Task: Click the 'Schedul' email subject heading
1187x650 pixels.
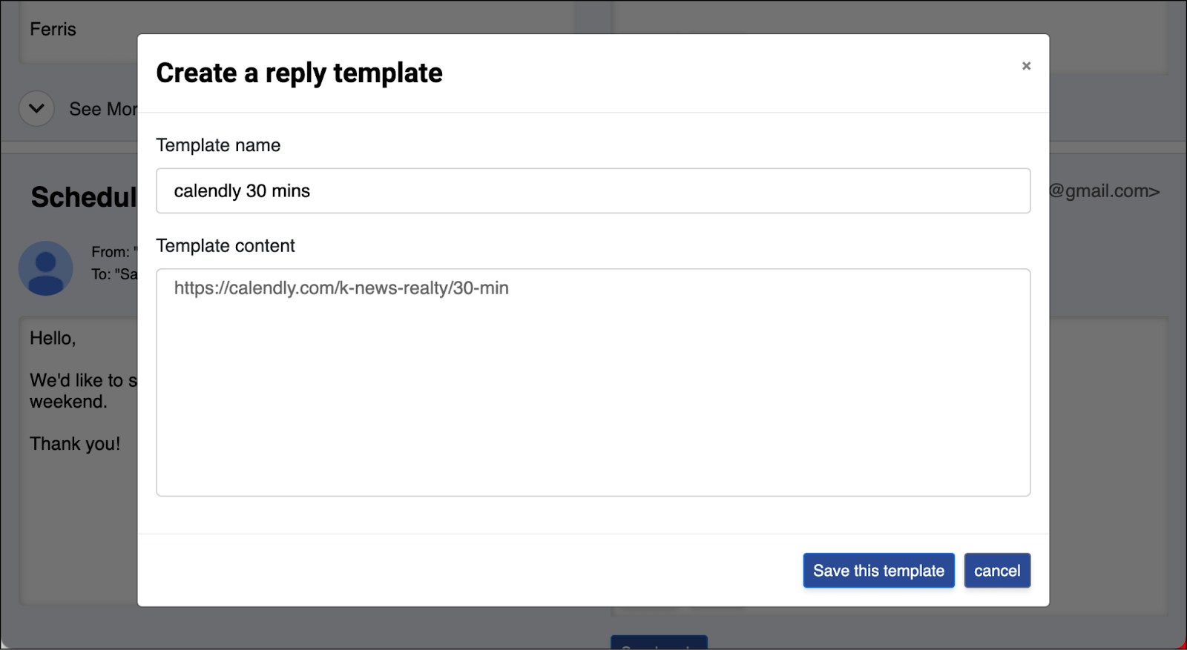Action: [84, 197]
